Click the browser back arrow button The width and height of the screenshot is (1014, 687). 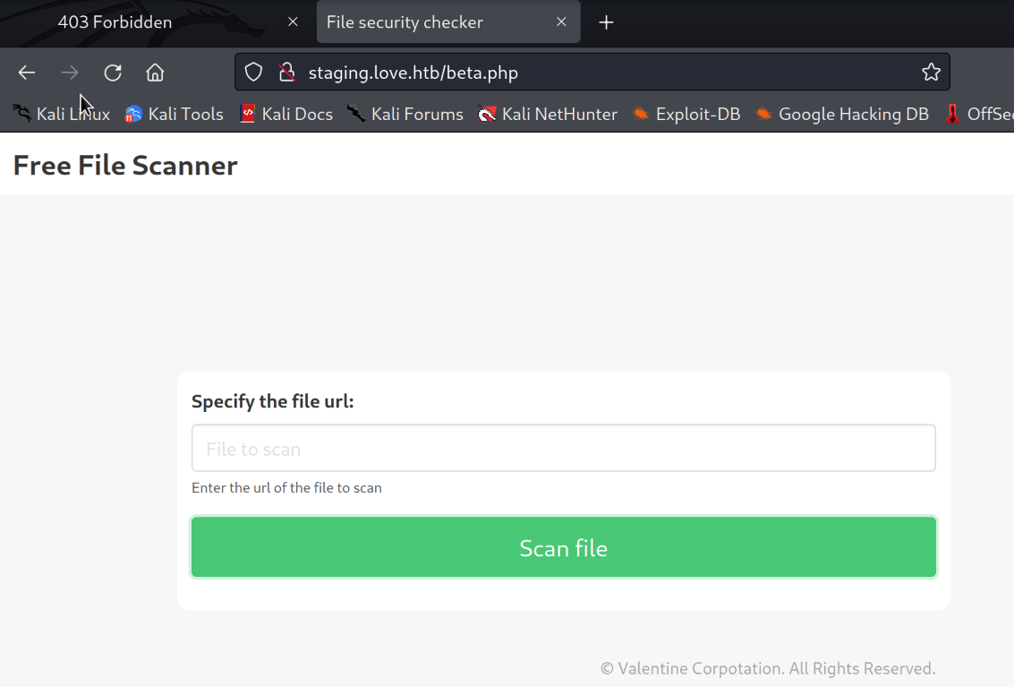[x=27, y=73]
